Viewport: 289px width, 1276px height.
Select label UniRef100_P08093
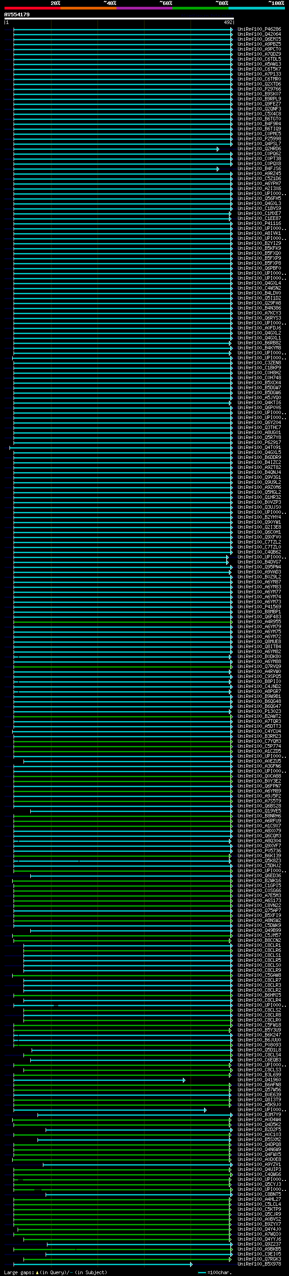point(259,1045)
